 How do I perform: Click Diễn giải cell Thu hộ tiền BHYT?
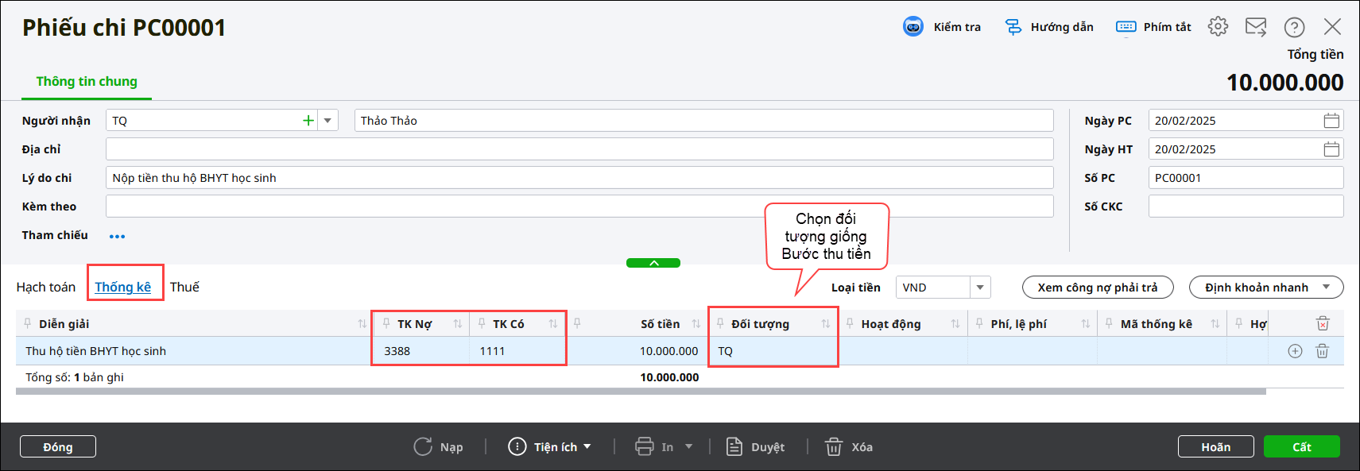pyautogui.click(x=195, y=351)
